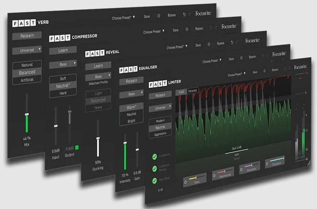Click the headphones icon near Limiter meter
The height and width of the screenshot is (209, 317).
tap(300, 153)
